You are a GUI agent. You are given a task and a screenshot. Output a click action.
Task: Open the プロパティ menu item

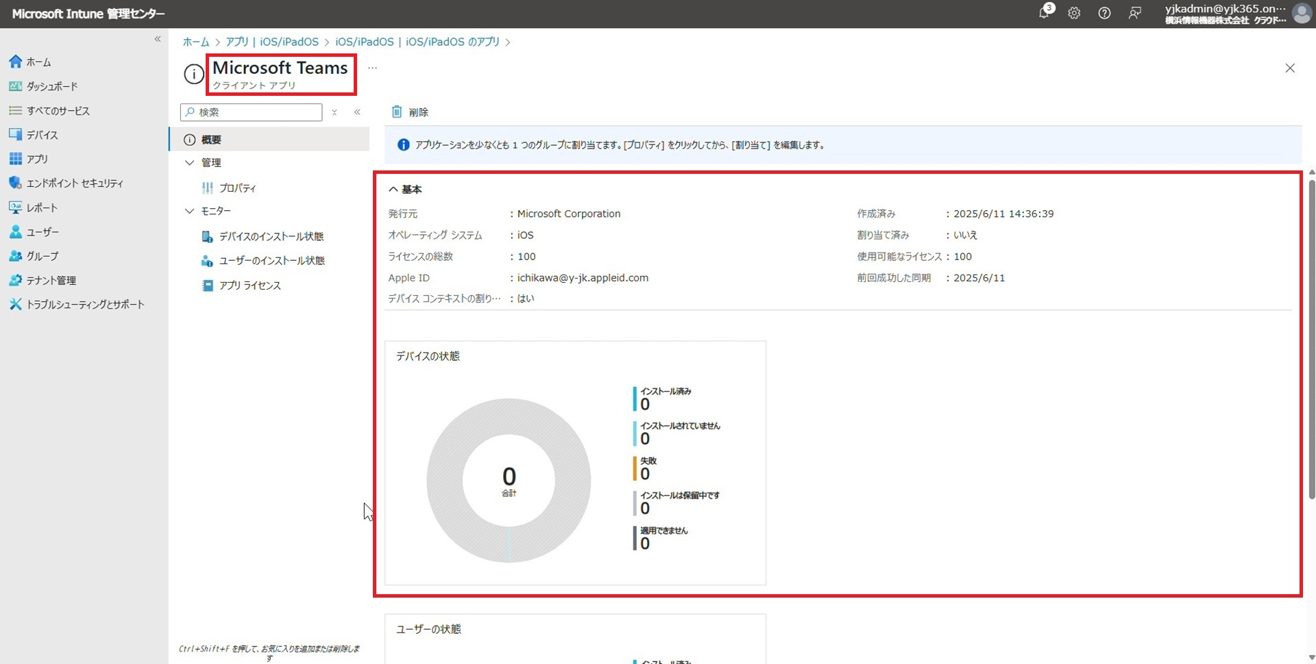tap(237, 188)
